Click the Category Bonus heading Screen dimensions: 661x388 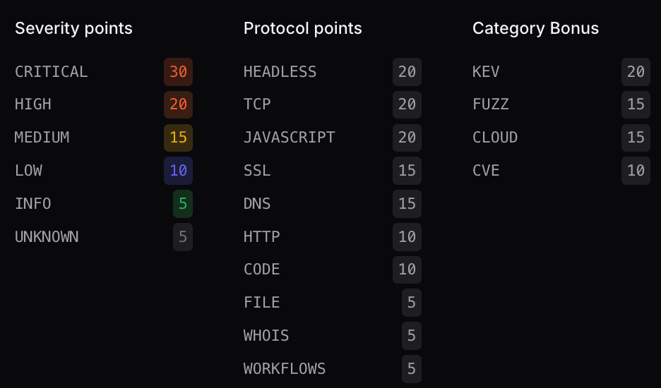[x=535, y=28]
